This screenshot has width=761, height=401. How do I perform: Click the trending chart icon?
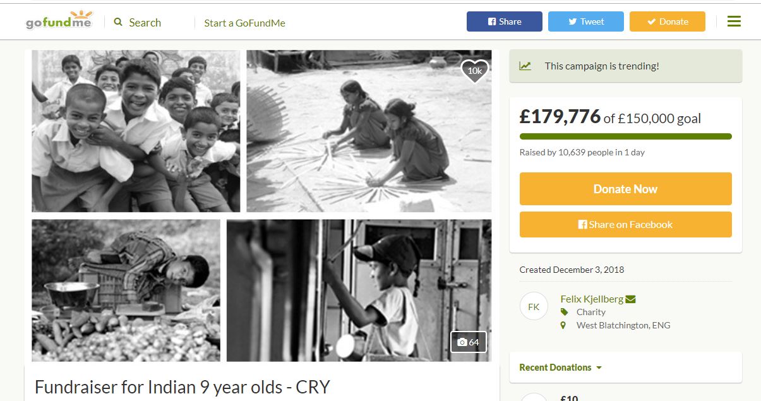525,66
